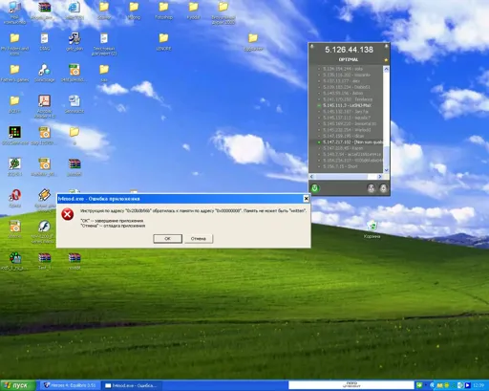Click the Hamachi list scroll-up arrow
The width and height of the screenshot is (489, 391).
tap(386, 69)
